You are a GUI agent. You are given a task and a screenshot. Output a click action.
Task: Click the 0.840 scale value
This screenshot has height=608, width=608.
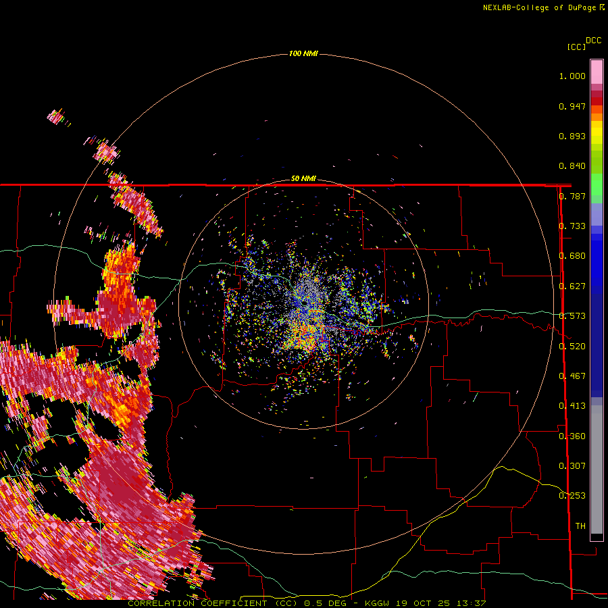coord(572,166)
